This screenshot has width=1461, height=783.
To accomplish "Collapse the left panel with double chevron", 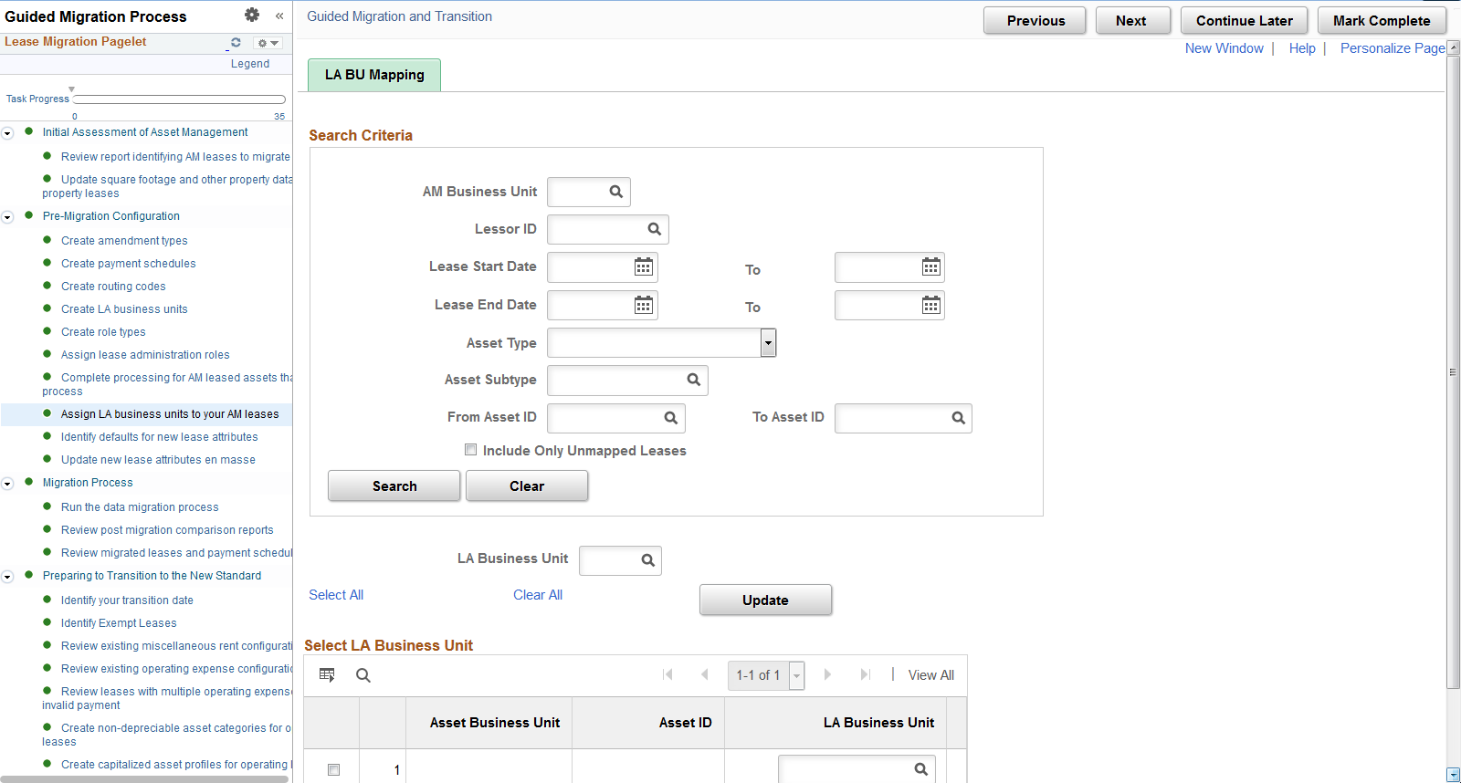I will click(279, 16).
